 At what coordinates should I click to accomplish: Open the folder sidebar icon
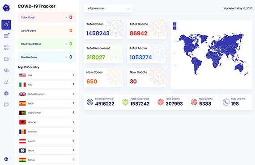tap(6, 59)
